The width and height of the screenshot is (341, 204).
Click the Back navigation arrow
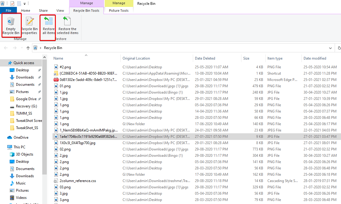[x=6, y=48]
